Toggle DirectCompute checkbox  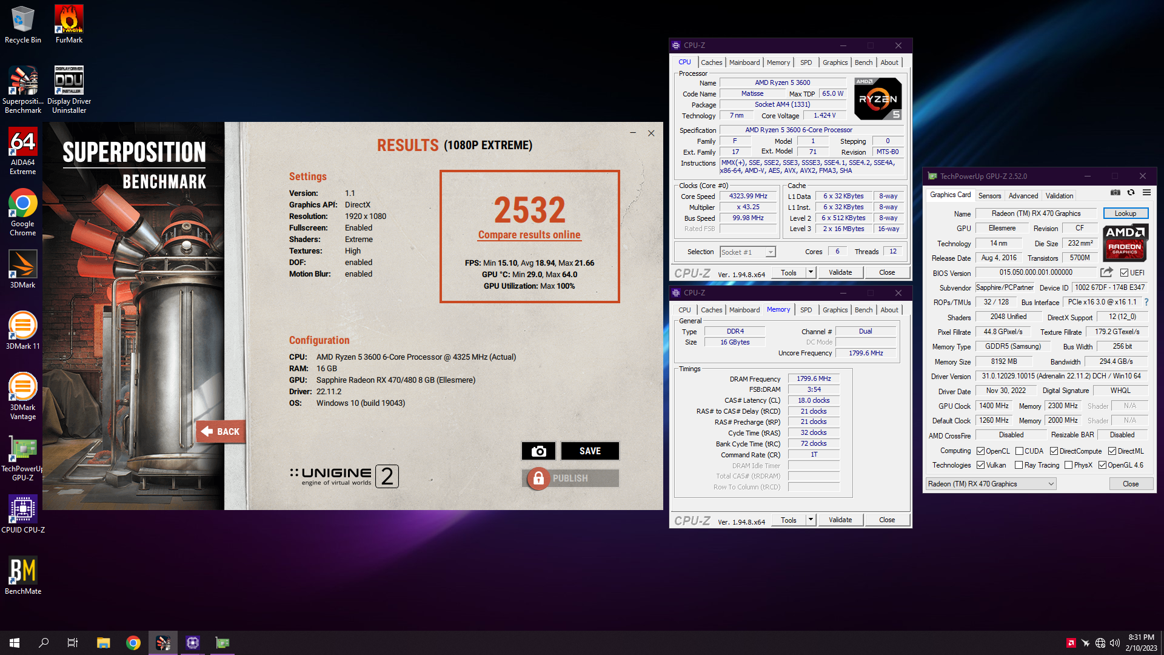coord(1054,451)
